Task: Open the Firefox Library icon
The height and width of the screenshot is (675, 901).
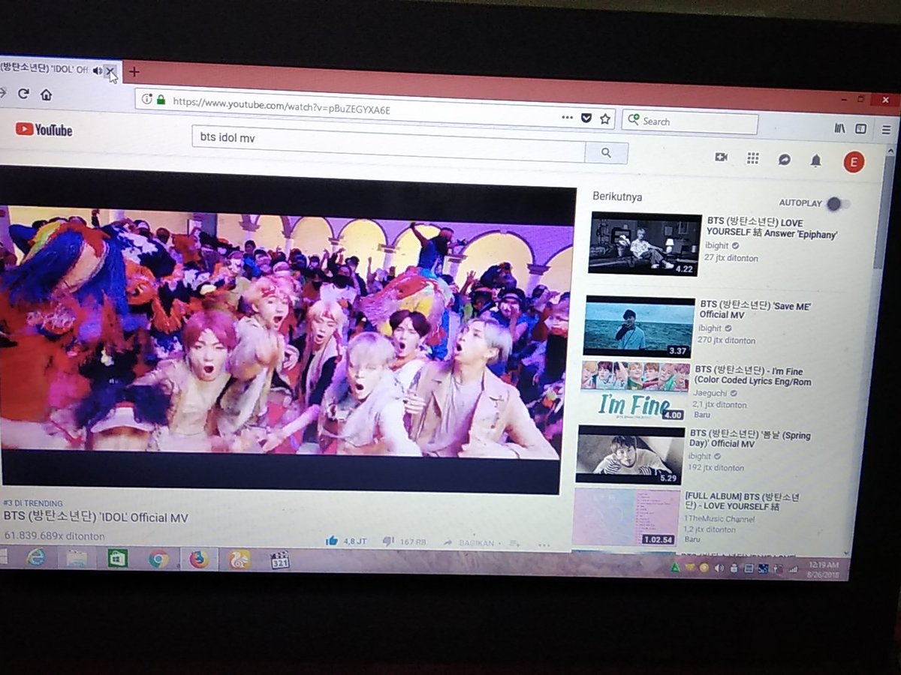Action: [839, 128]
